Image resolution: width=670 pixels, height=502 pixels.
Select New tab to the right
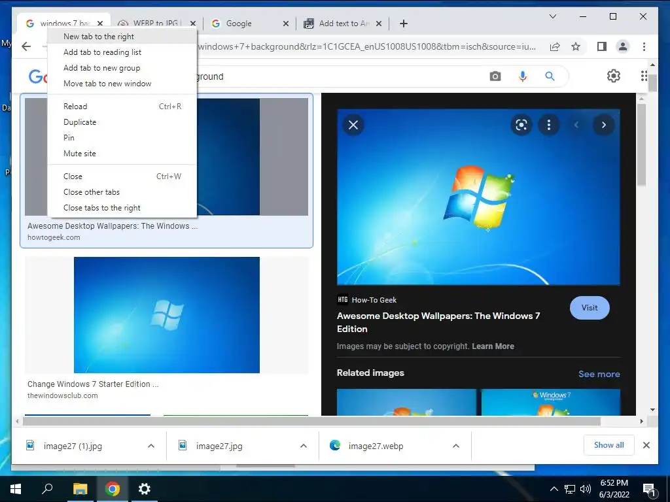click(122, 37)
